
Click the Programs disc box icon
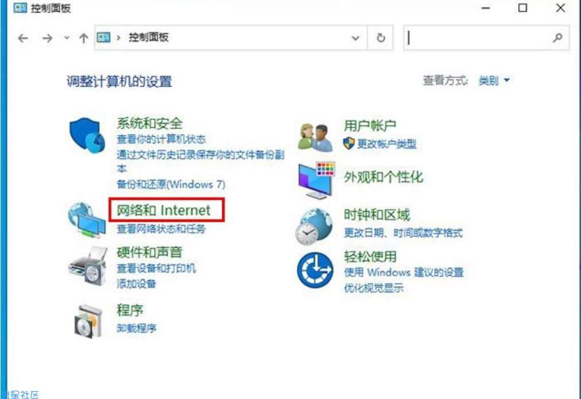coord(88,319)
